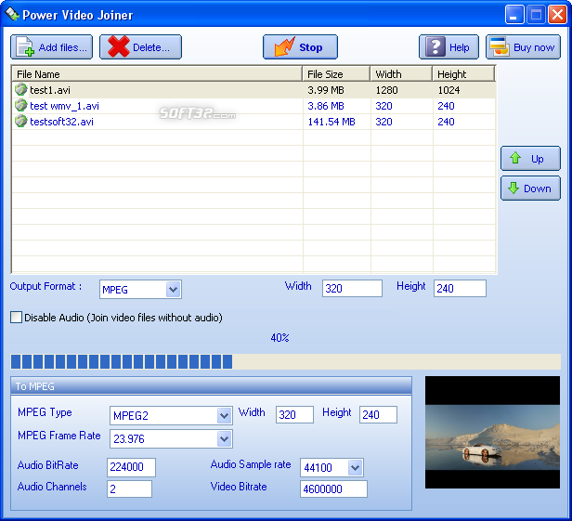This screenshot has width=572, height=521.
Task: Open the Audio Sample rate 44100 dropdown
Action: pos(355,467)
